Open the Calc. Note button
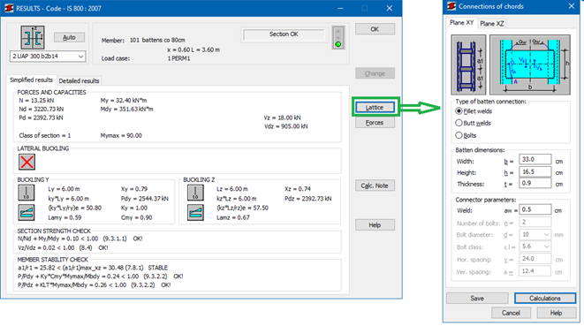 click(375, 186)
